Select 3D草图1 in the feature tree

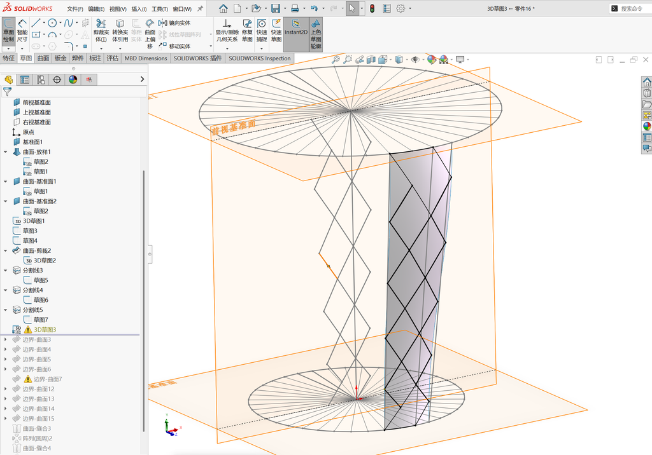pos(34,221)
